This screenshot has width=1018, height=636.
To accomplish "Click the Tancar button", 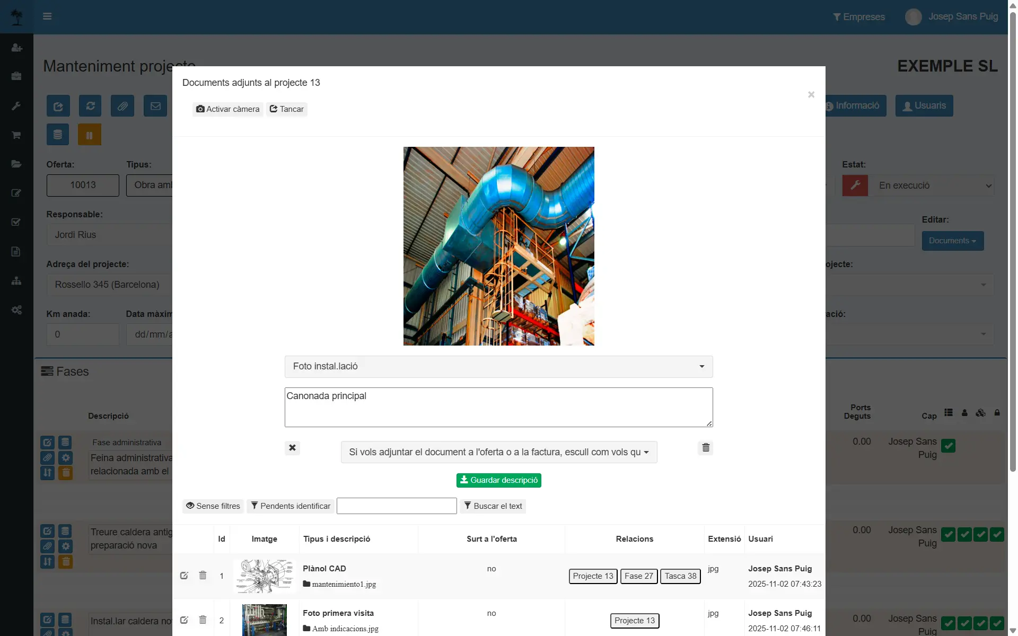I will pos(287,109).
